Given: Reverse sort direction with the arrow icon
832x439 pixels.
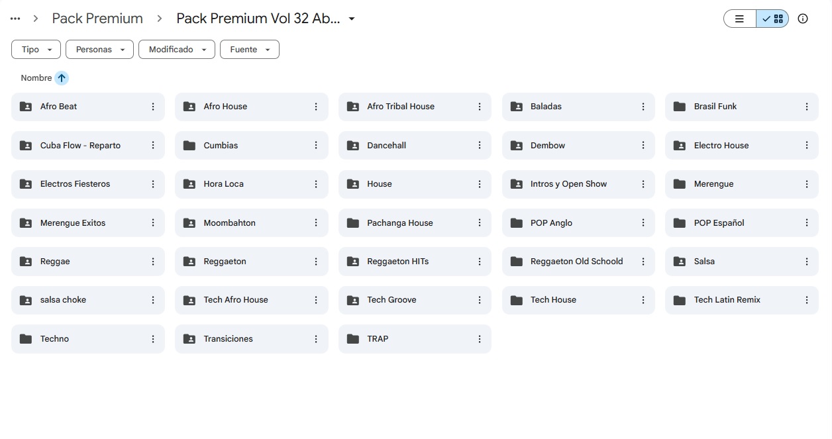Looking at the screenshot, I should [62, 78].
